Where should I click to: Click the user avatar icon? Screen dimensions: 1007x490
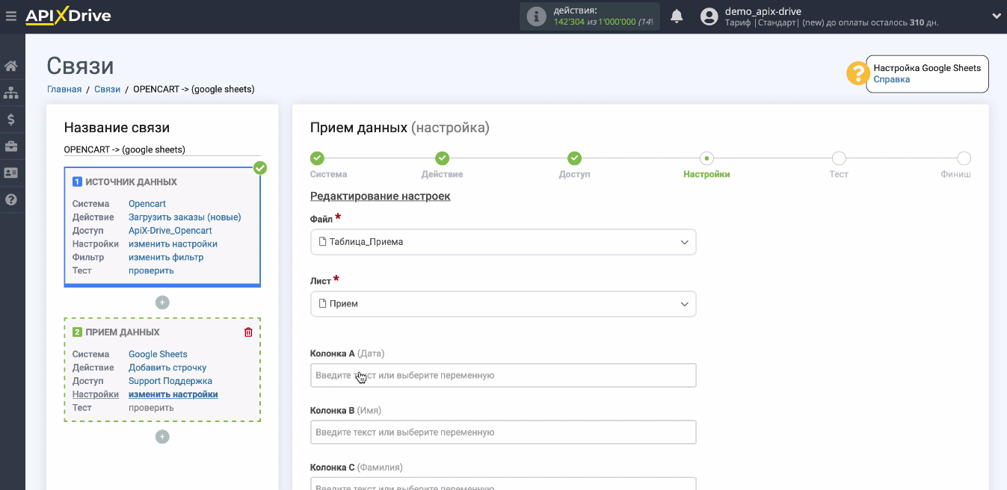(x=709, y=16)
